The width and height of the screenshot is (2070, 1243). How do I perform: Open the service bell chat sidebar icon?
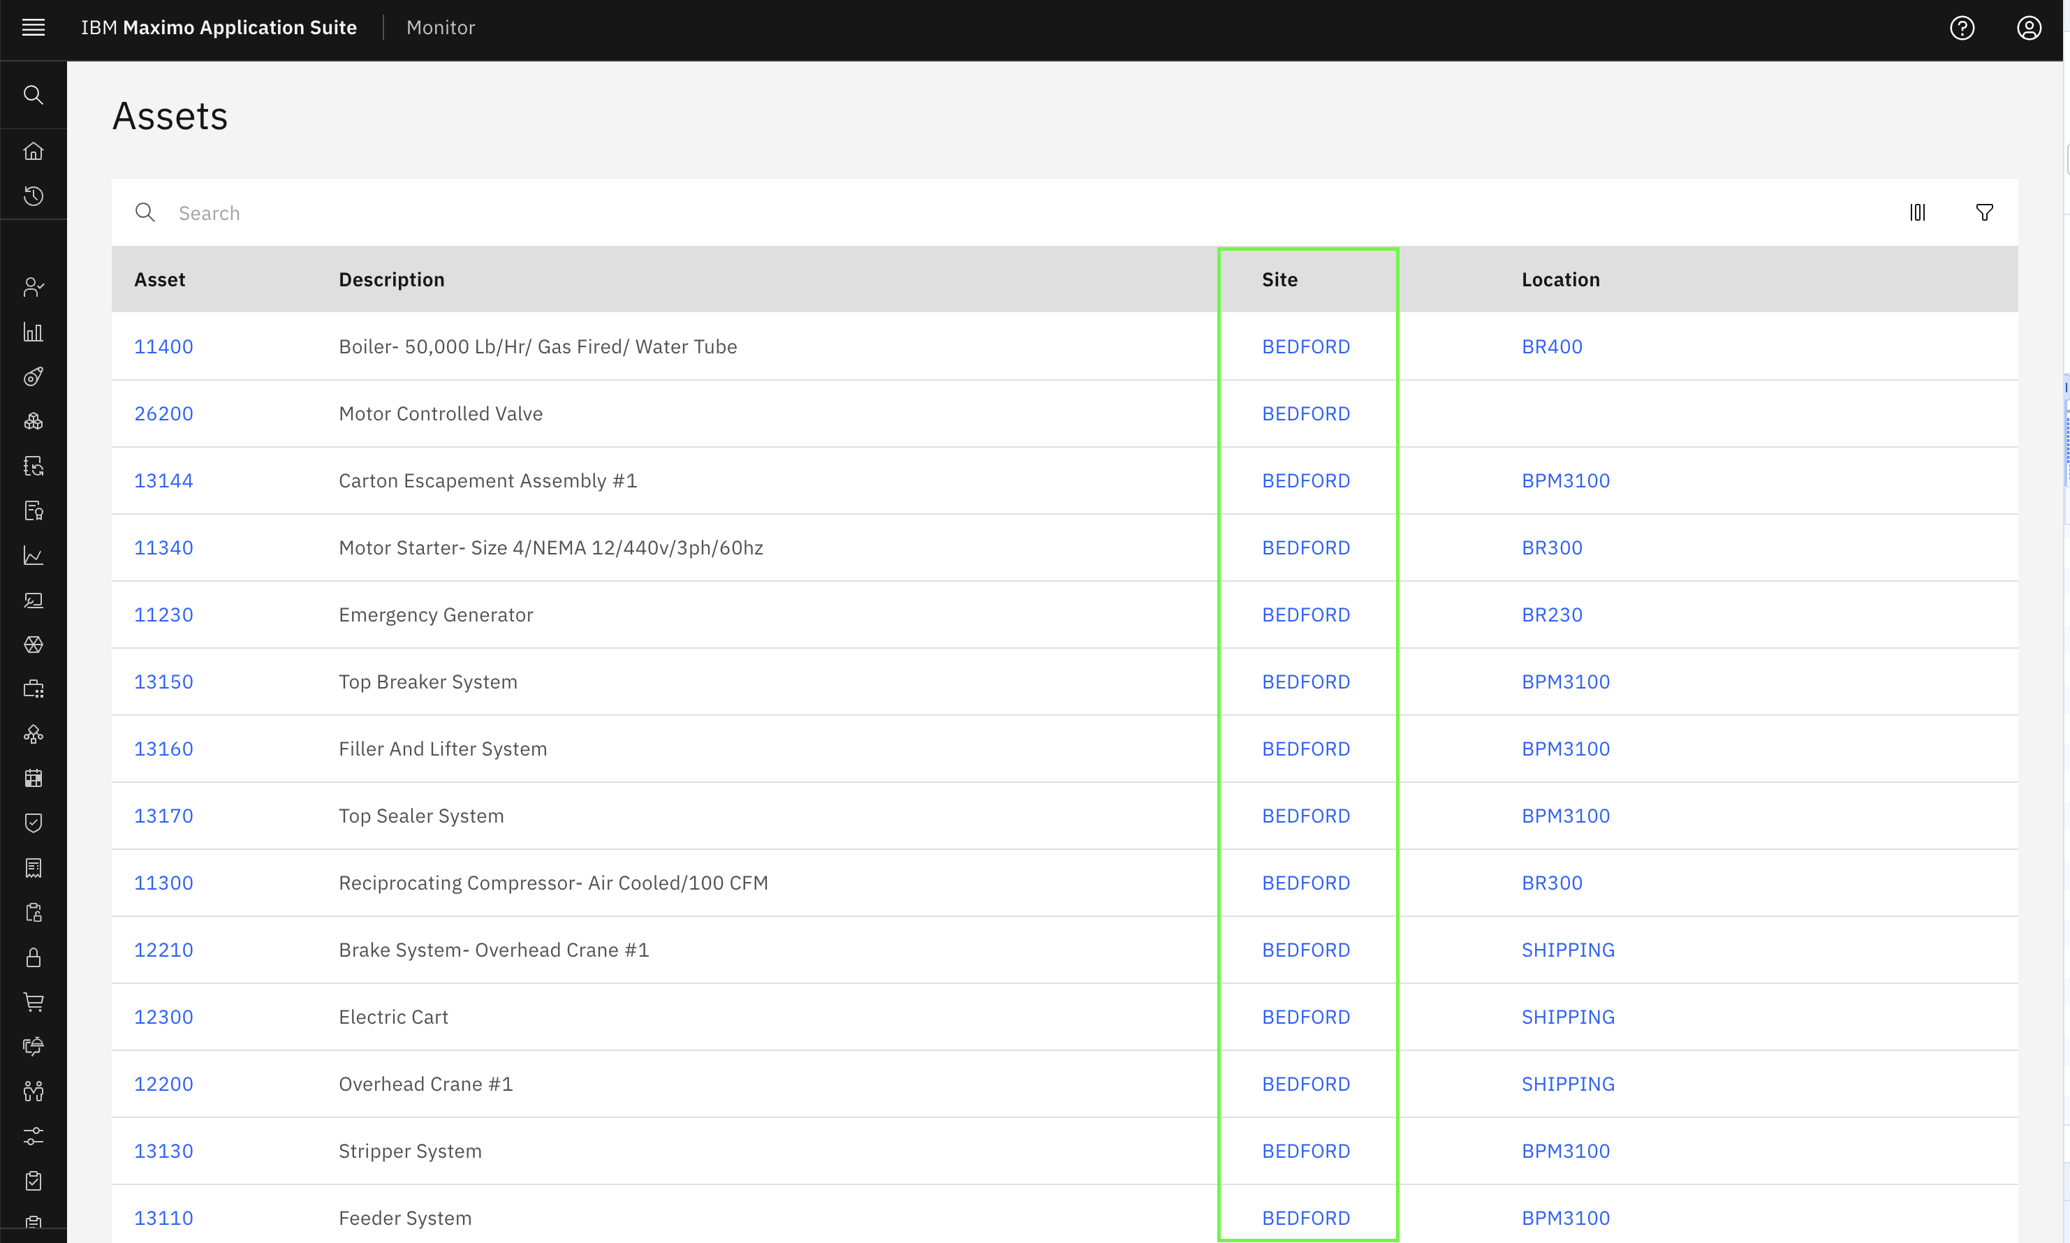34,1046
